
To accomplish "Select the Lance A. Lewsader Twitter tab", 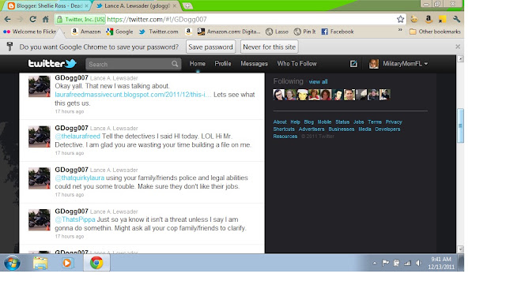I will tap(137, 6).
